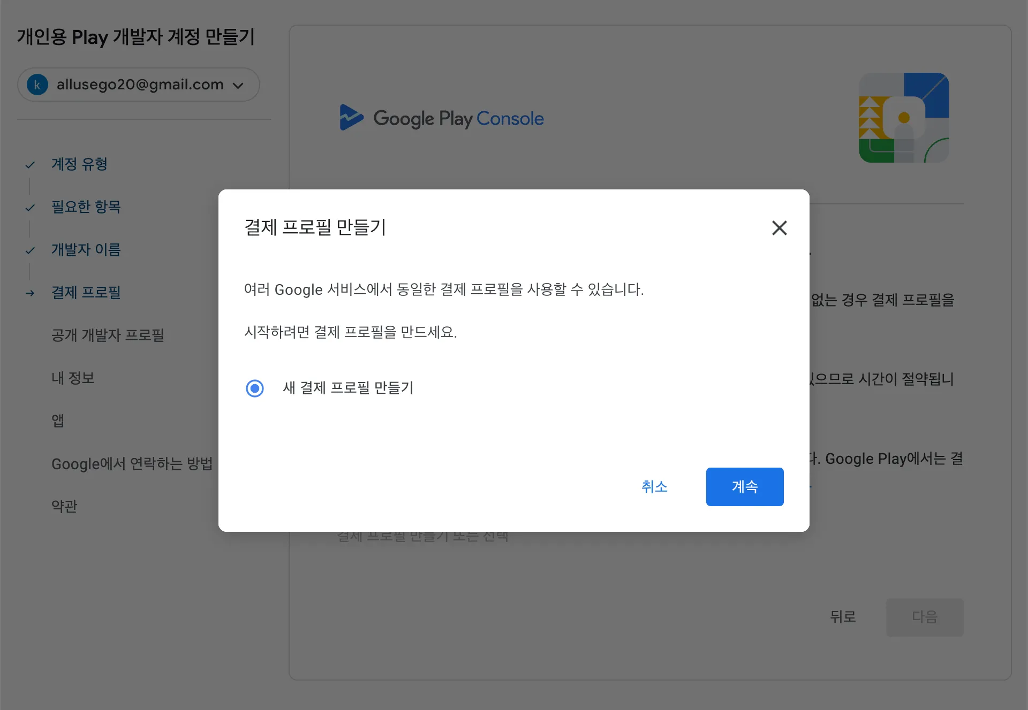The width and height of the screenshot is (1028, 710).
Task: Click the account avatar 'k' icon
Action: [x=37, y=85]
